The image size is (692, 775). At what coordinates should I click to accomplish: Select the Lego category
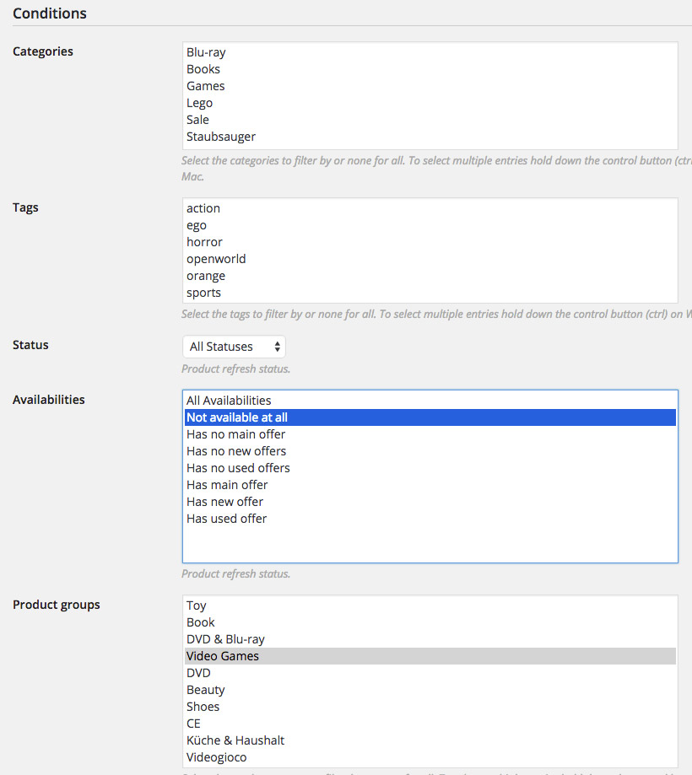(x=199, y=102)
